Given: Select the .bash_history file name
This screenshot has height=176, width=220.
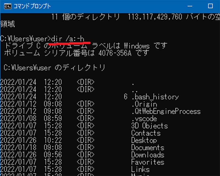Looking at the screenshot, I should coord(155,97).
